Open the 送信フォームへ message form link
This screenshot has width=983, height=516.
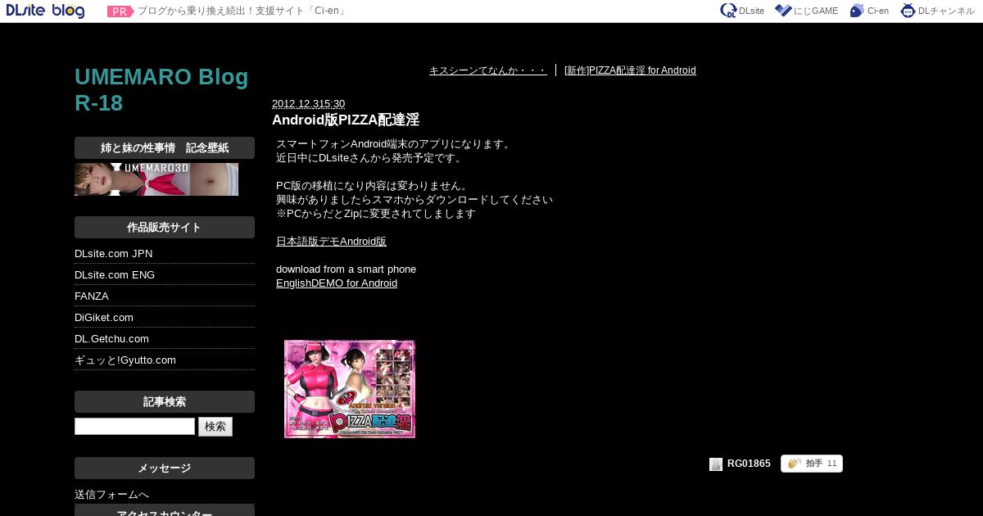(x=111, y=495)
